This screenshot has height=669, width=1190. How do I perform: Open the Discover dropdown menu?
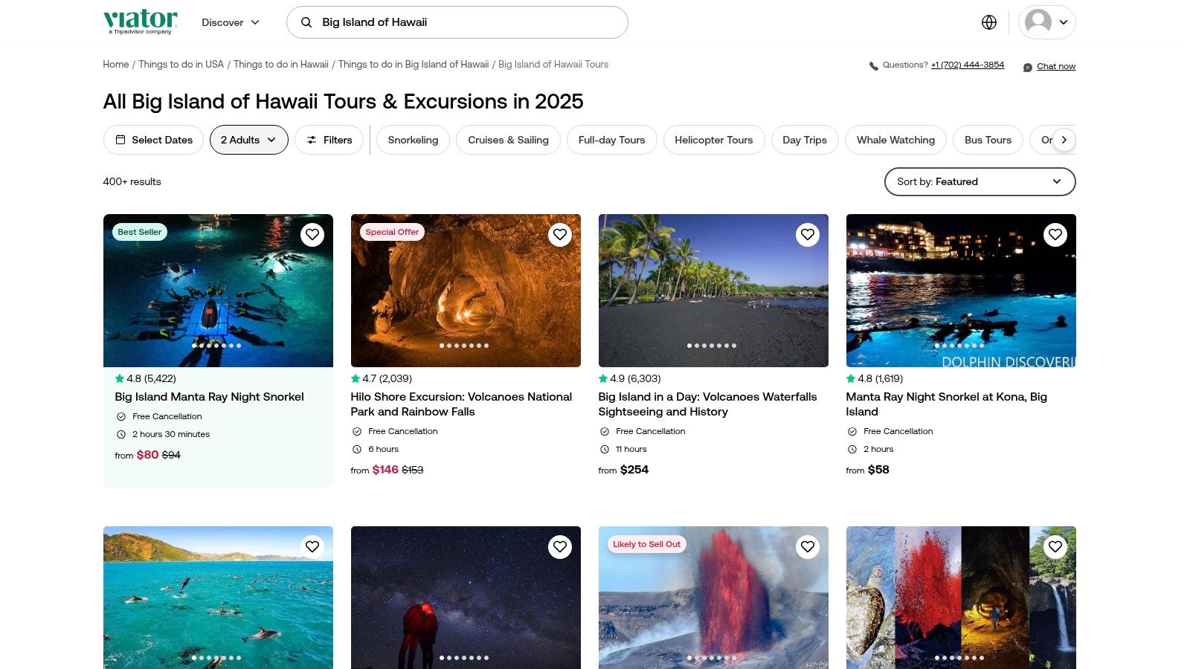tap(231, 22)
